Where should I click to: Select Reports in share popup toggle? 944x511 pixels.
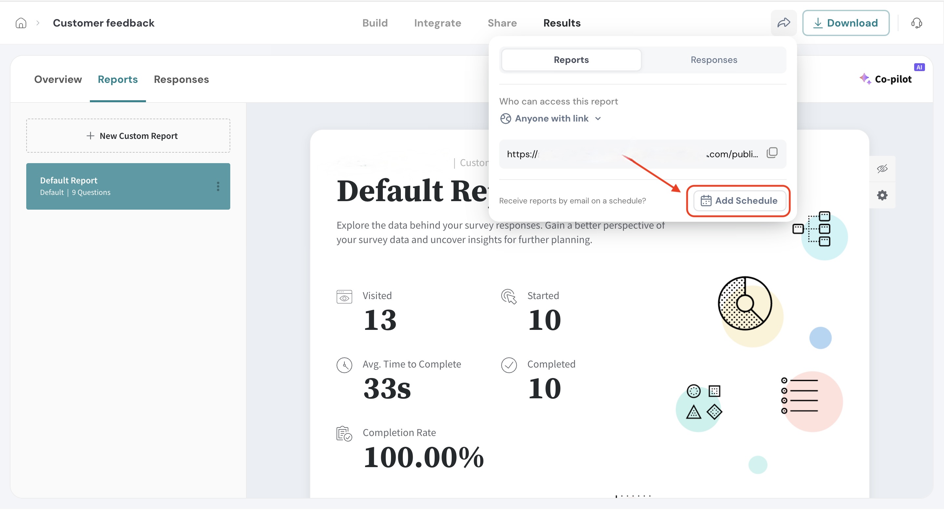pos(571,60)
